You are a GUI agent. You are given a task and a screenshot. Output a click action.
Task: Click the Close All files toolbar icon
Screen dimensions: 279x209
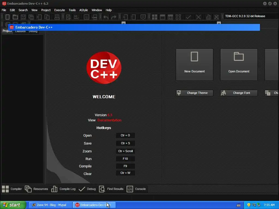tap(47, 17)
